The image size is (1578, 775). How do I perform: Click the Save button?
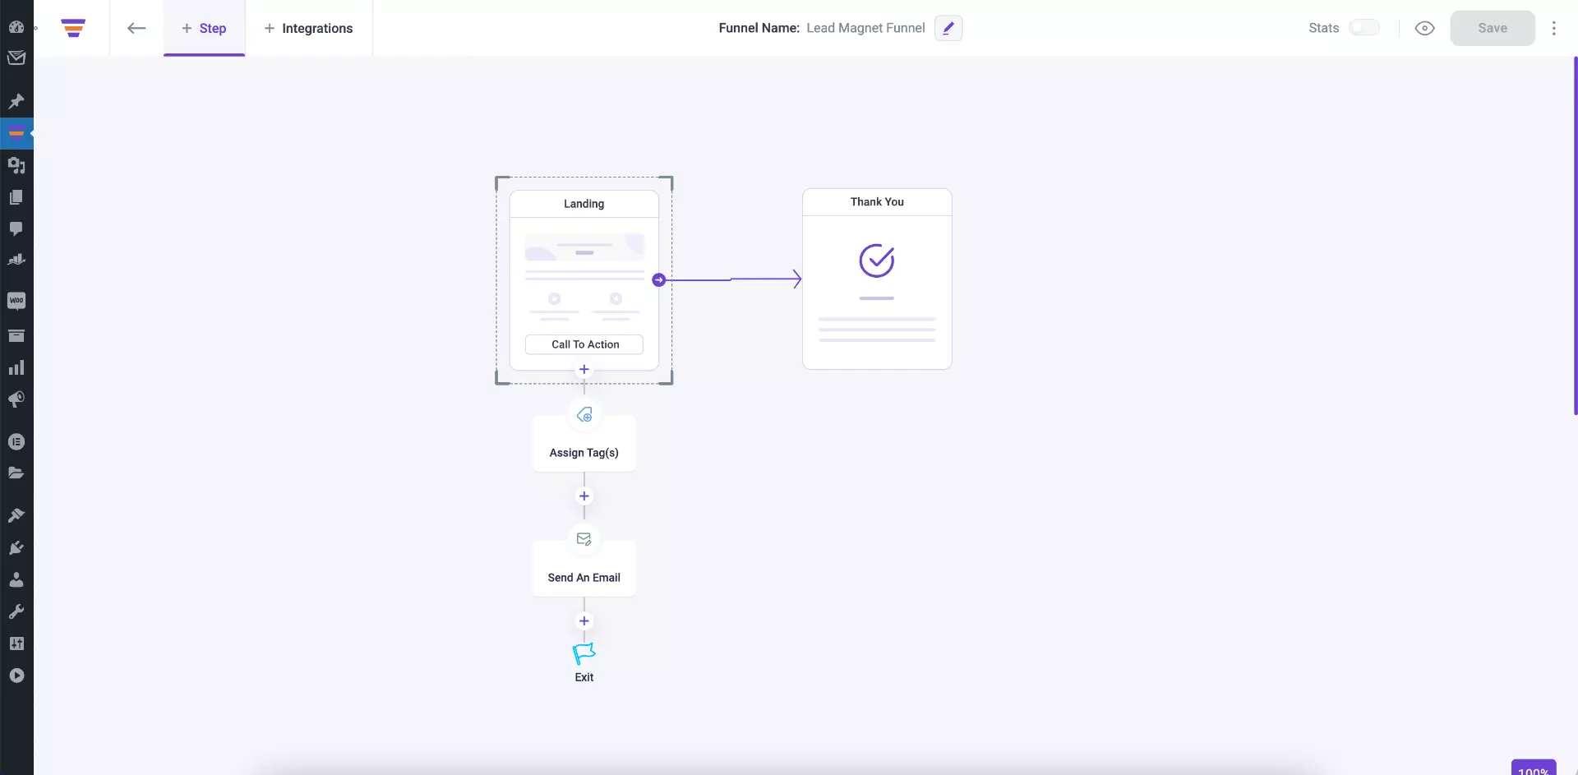1493,28
